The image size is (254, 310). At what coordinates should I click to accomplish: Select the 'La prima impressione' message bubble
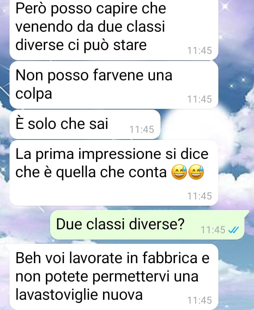click(114, 173)
